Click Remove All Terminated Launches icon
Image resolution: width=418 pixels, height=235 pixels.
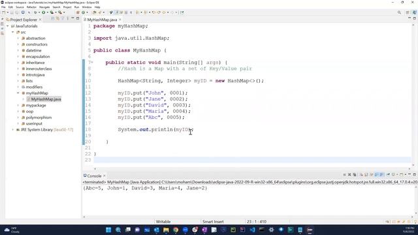(354, 174)
